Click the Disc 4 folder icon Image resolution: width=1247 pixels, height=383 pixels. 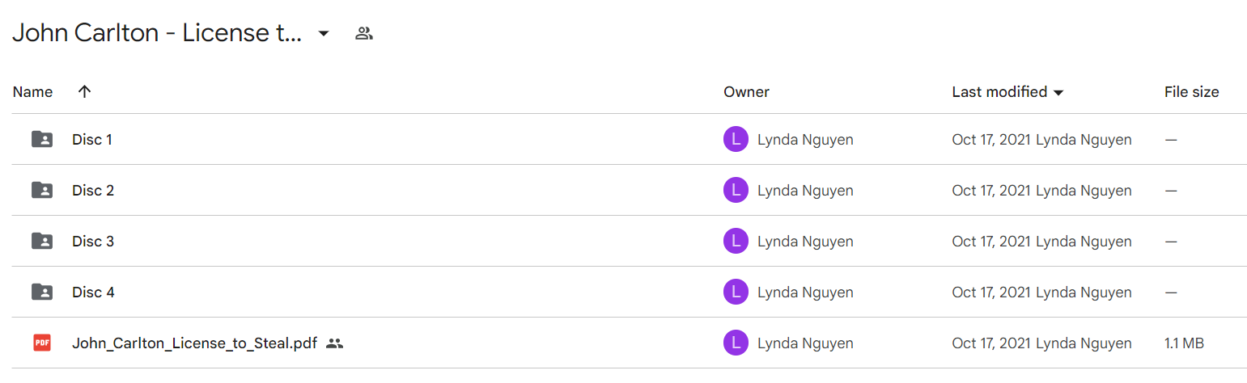[42, 293]
